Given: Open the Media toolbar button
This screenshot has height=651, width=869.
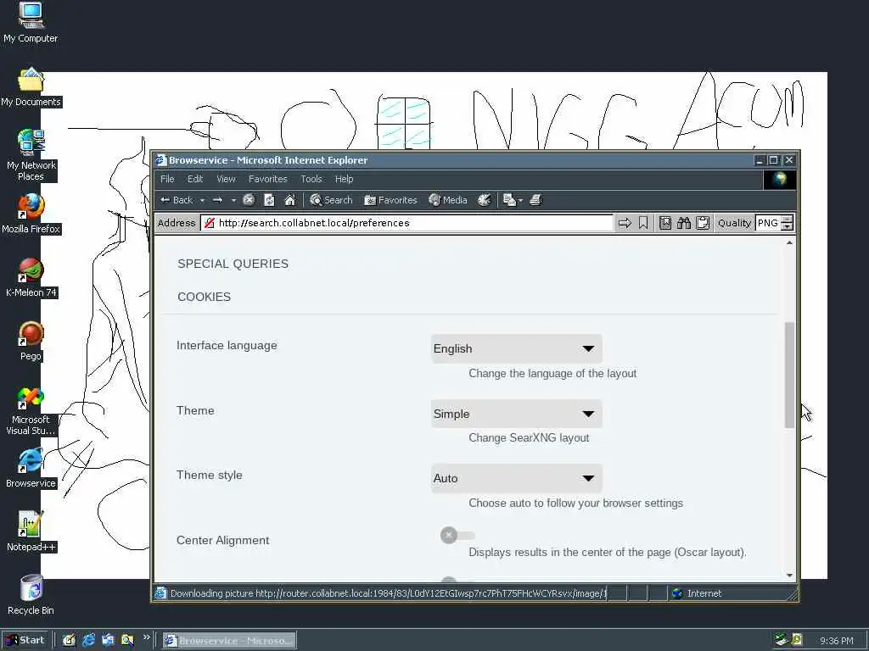Looking at the screenshot, I should 448,200.
